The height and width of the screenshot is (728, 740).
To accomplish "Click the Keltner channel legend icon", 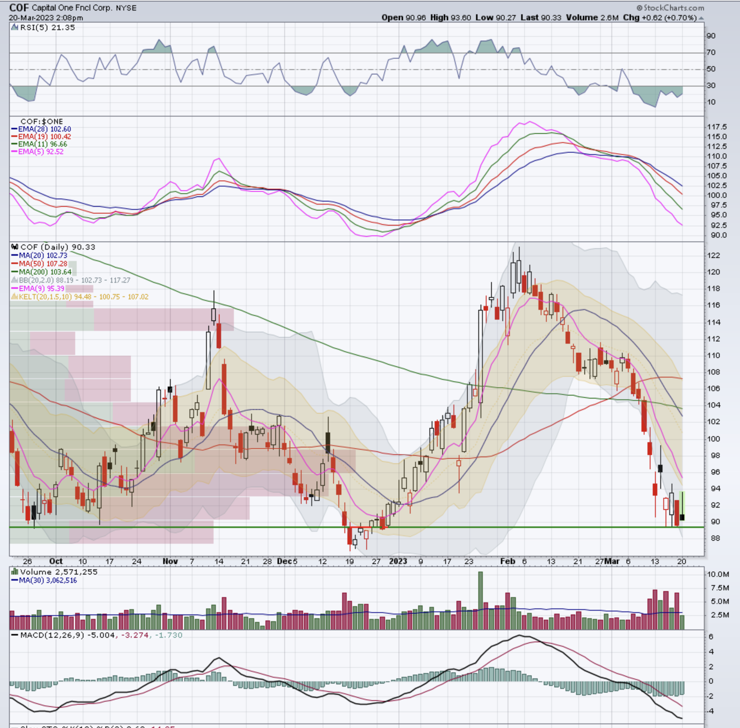I will [15, 297].
